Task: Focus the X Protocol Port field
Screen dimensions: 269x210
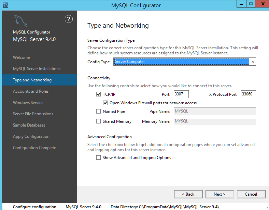Action: [249, 94]
